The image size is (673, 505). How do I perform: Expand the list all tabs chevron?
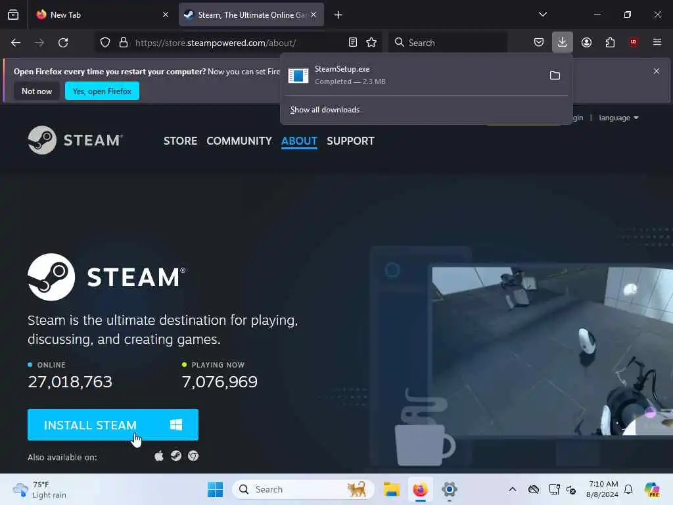point(543,14)
